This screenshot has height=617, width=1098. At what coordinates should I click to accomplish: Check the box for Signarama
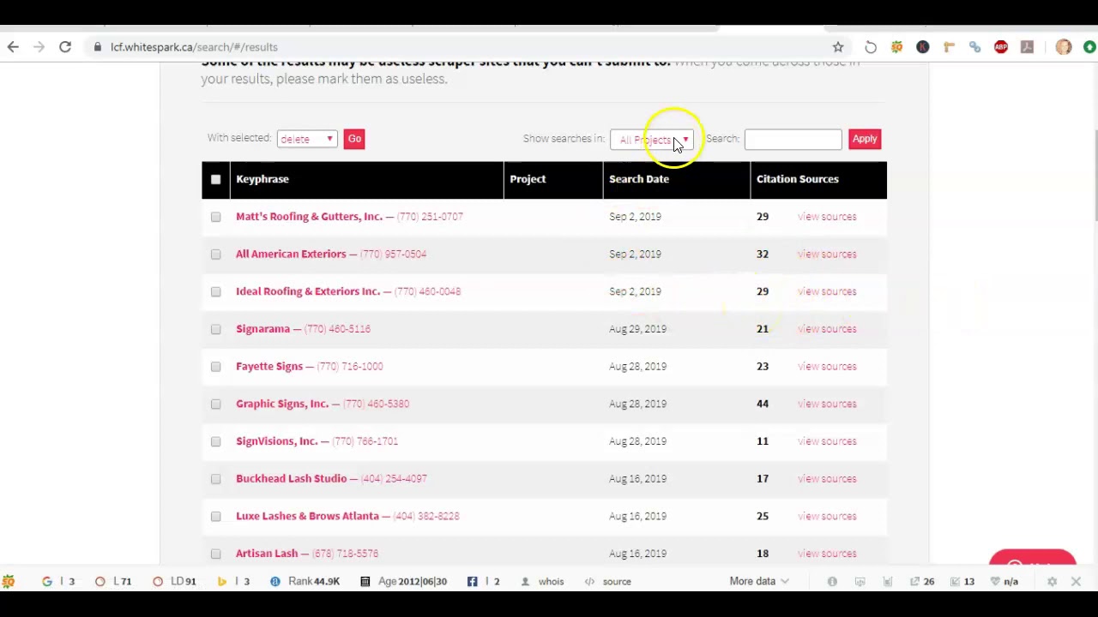(215, 329)
